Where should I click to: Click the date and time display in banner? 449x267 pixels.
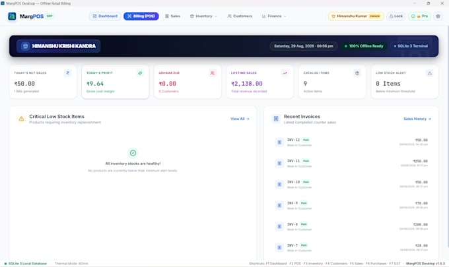(304, 46)
